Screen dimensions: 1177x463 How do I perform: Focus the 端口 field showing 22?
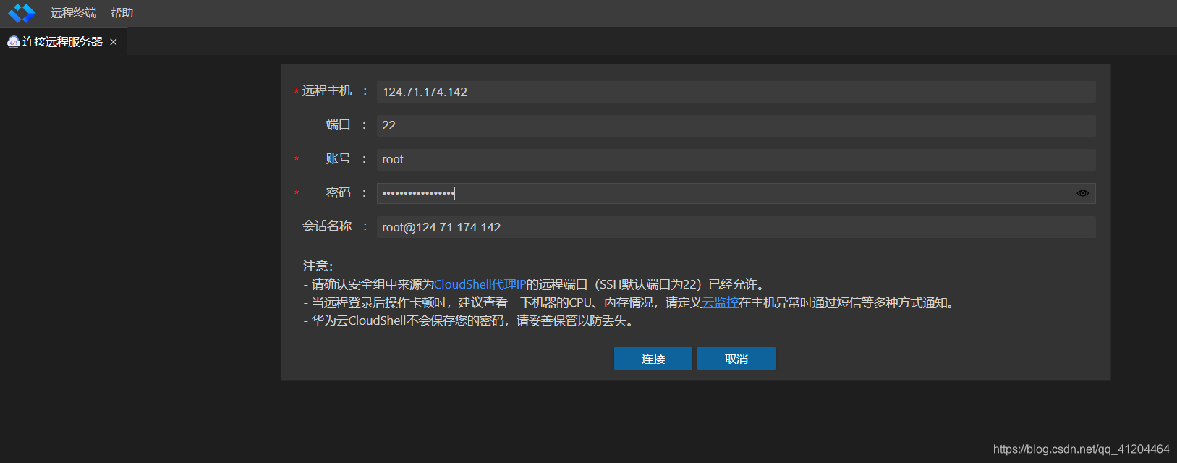pyautogui.click(x=736, y=126)
